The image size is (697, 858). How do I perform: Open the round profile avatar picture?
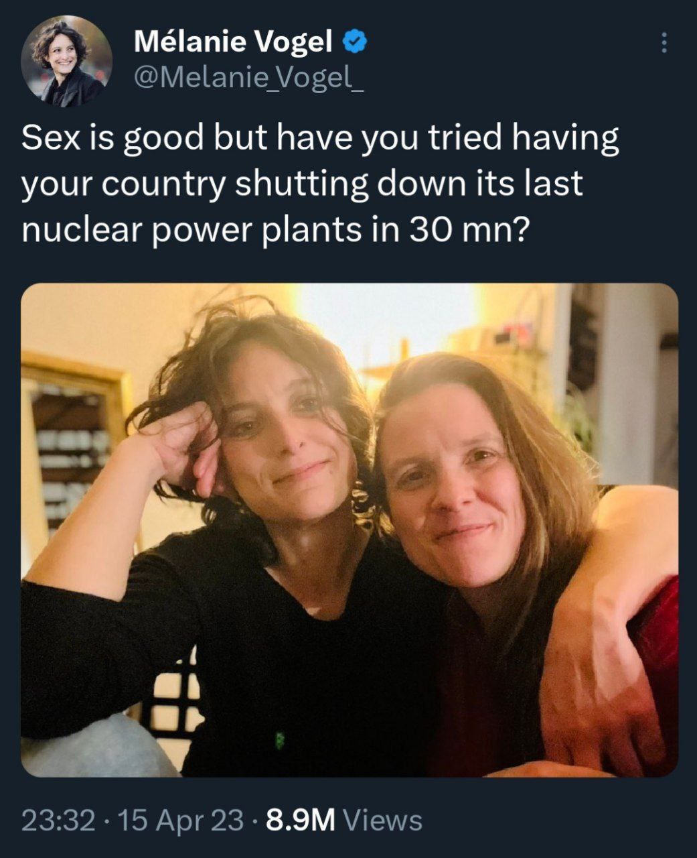pos(66,61)
